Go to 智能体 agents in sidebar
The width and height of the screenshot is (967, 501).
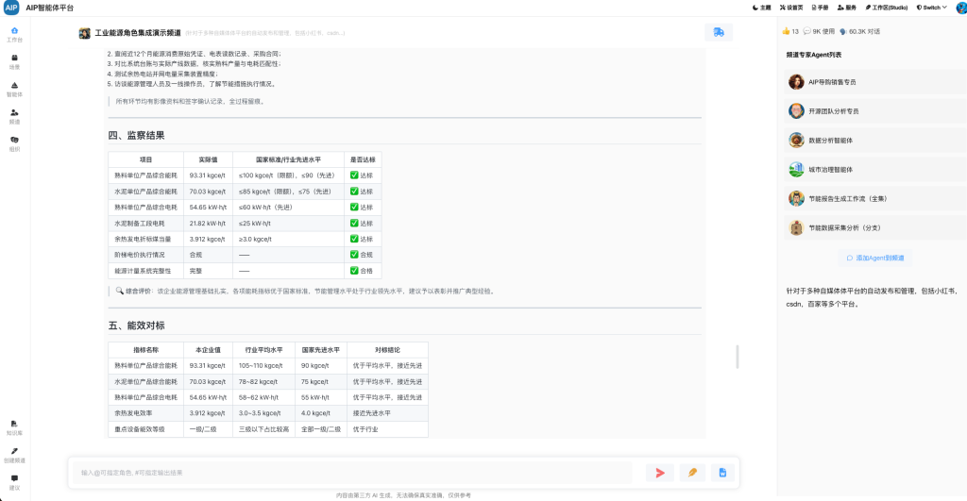coord(14,89)
